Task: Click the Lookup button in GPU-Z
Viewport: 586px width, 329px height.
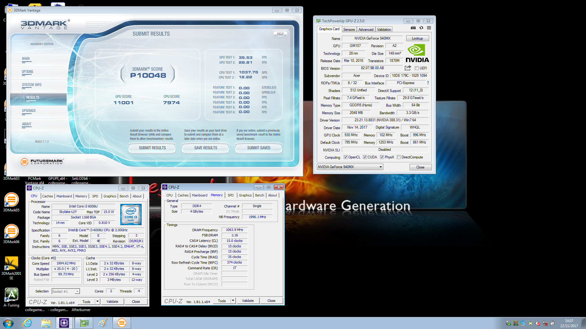Action: (417, 38)
